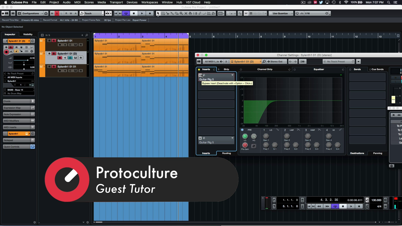Open Edit Instrument on Sylenth1 01 (D) track
The height and width of the screenshot is (226, 402).
pyautogui.click(x=76, y=58)
